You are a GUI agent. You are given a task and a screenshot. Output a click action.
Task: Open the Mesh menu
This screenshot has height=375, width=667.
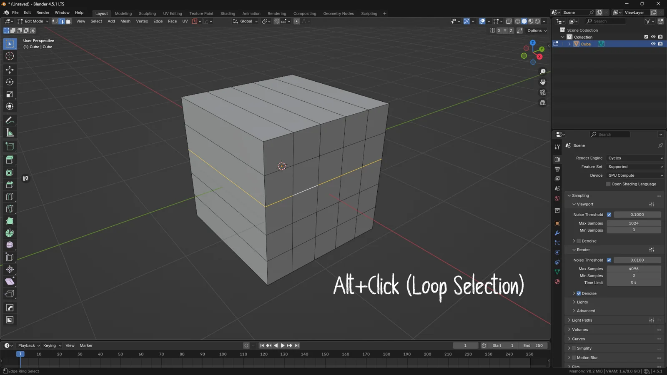tap(125, 21)
